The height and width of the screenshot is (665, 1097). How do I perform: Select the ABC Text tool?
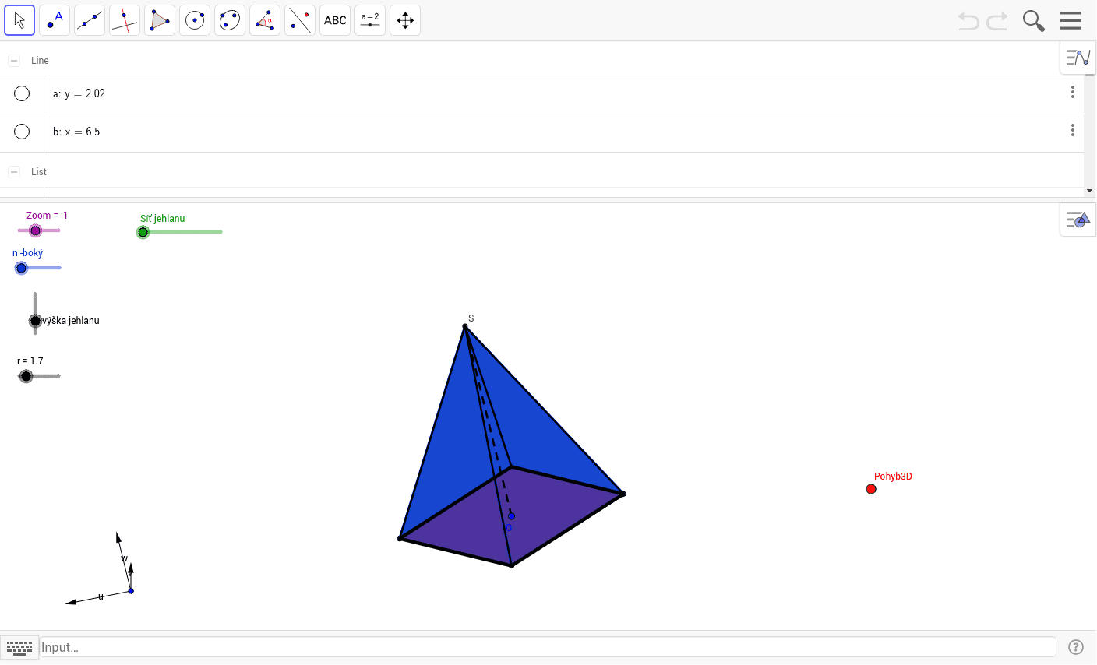click(335, 20)
